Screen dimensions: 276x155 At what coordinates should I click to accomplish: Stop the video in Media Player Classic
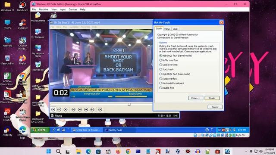coord(66,109)
